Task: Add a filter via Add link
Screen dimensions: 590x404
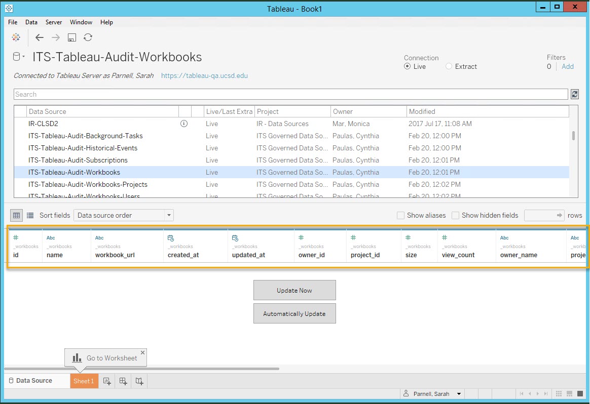Action: coord(567,66)
